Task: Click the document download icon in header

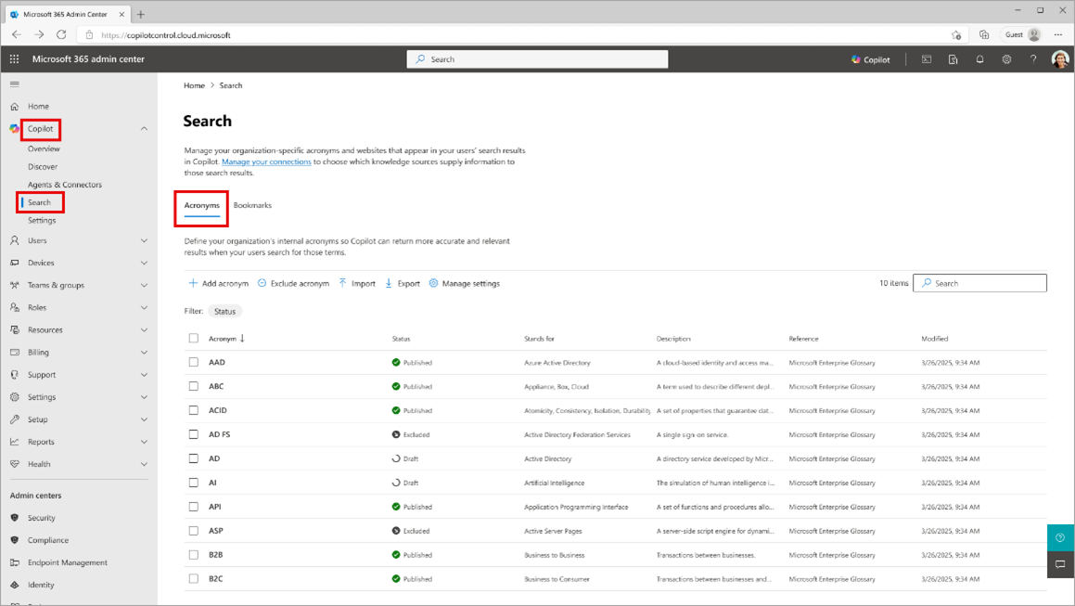Action: (x=953, y=59)
